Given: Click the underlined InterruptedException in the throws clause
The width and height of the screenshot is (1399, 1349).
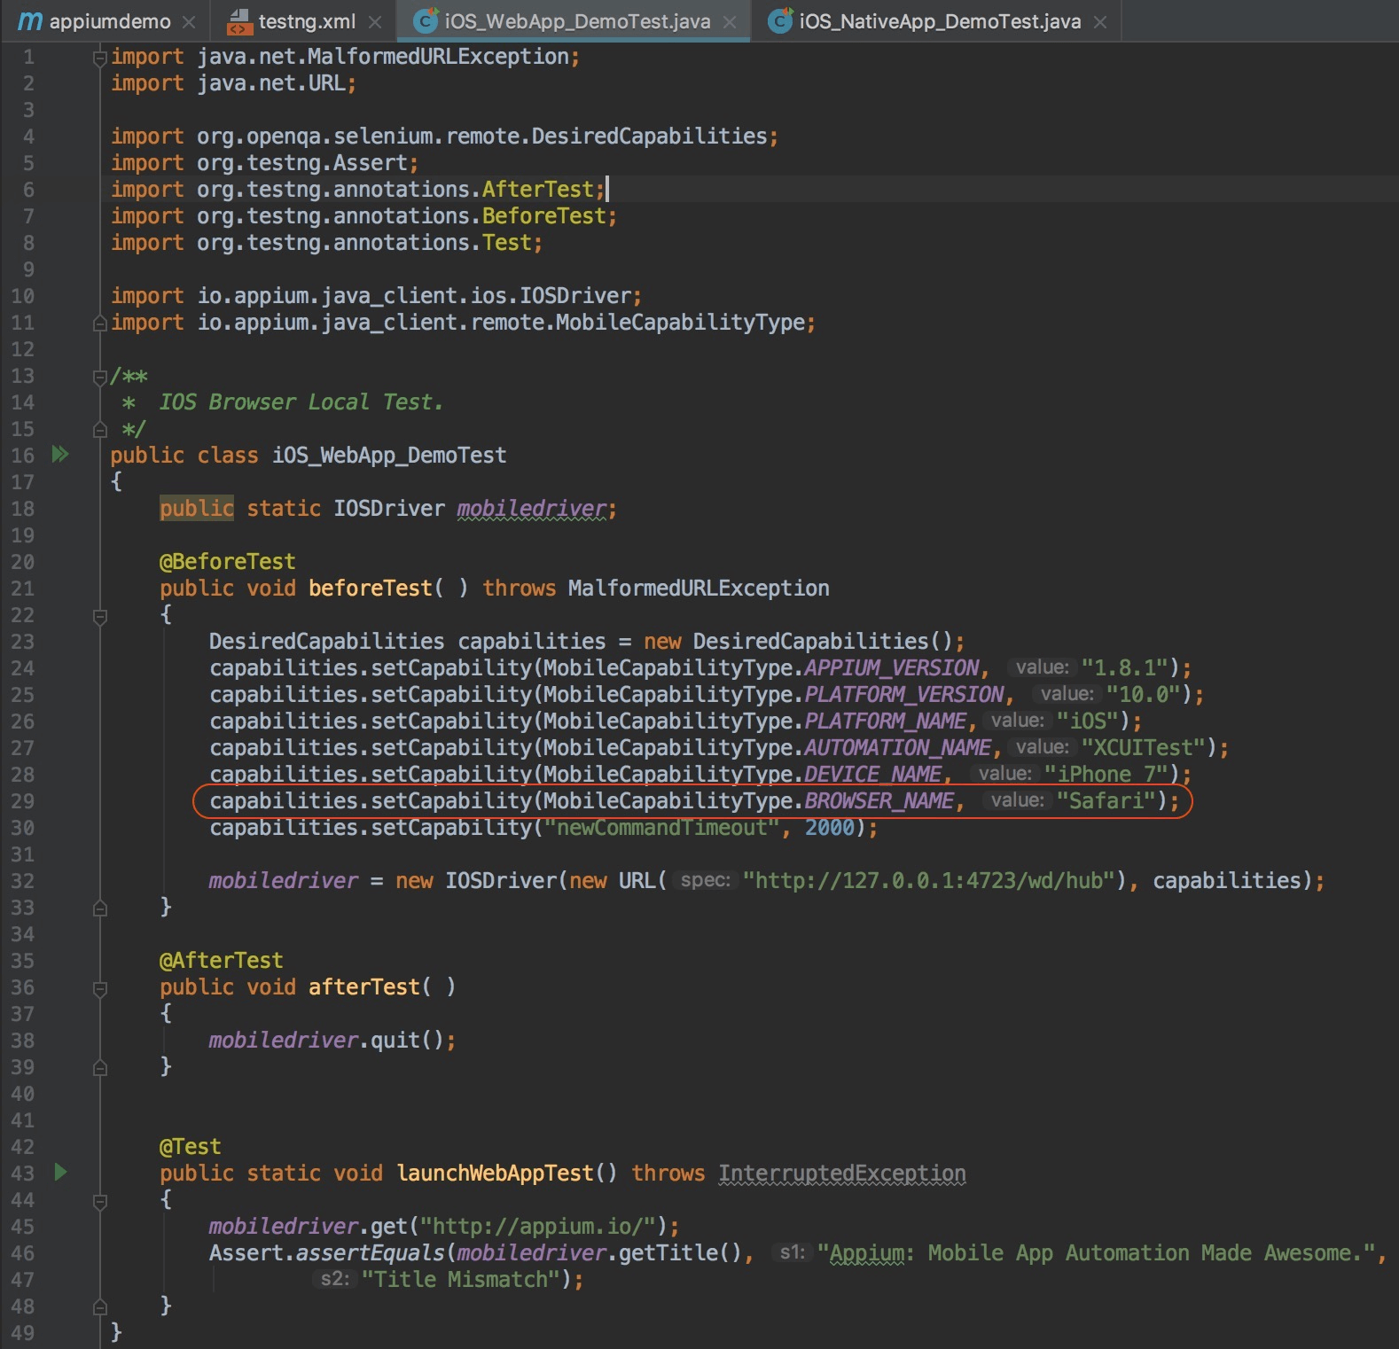Looking at the screenshot, I should pos(841,1174).
